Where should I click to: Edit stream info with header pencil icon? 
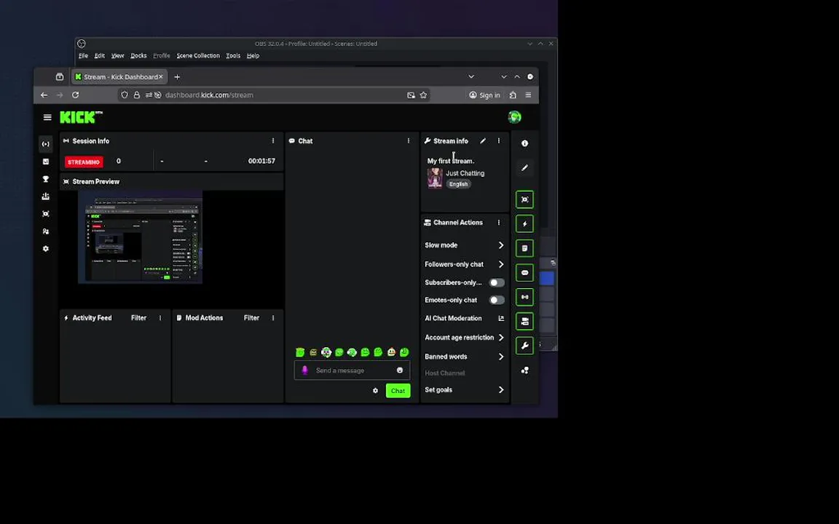483,141
